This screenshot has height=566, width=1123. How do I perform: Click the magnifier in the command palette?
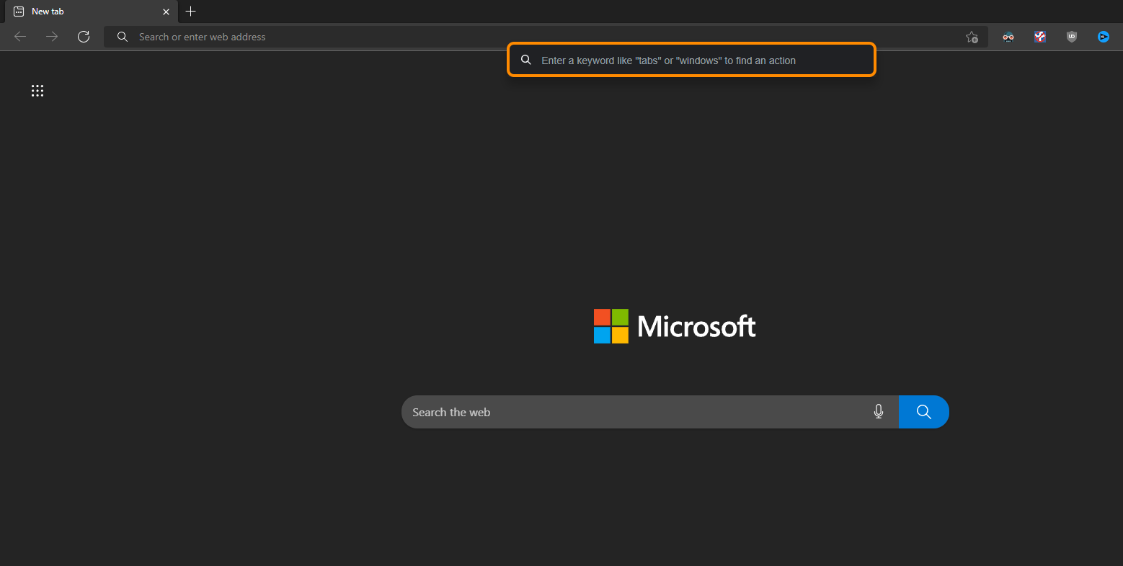coord(526,60)
